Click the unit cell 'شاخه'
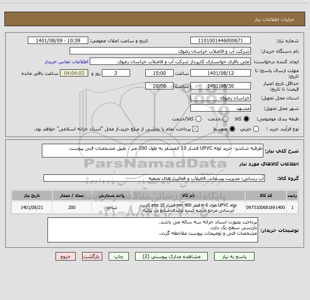Screen dimensions: 310x300 pyautogui.click(x=112, y=207)
